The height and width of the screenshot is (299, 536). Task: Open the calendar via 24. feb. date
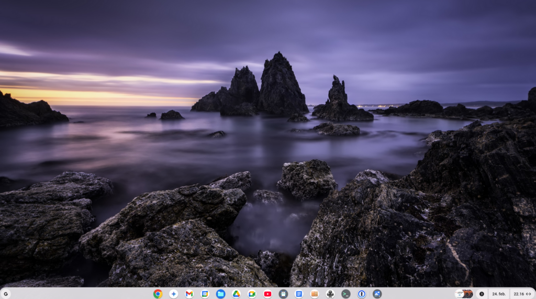click(499, 294)
